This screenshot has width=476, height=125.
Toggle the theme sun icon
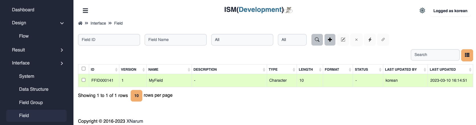tap(422, 10)
